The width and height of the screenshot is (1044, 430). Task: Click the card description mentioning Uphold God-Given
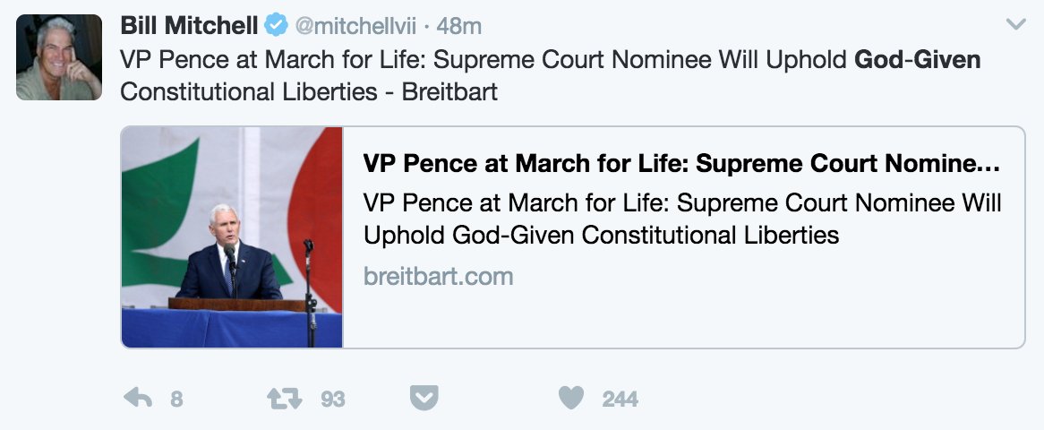pos(681,219)
